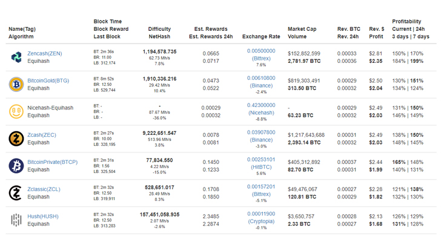441x248 pixels.
Task: Open the Zcash(ZEC) coin link
Action: (x=42, y=135)
